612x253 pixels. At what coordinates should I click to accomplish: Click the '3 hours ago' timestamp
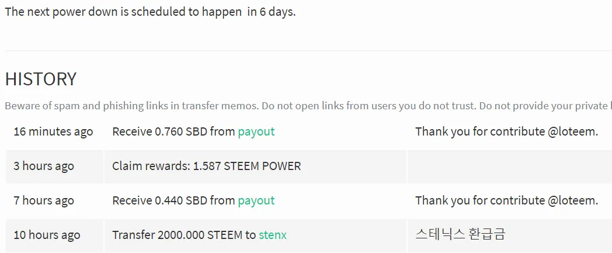(x=44, y=167)
